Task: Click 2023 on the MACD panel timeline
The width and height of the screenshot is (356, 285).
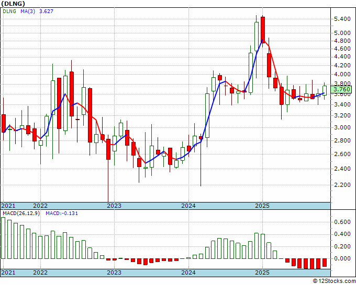Action: [114, 272]
